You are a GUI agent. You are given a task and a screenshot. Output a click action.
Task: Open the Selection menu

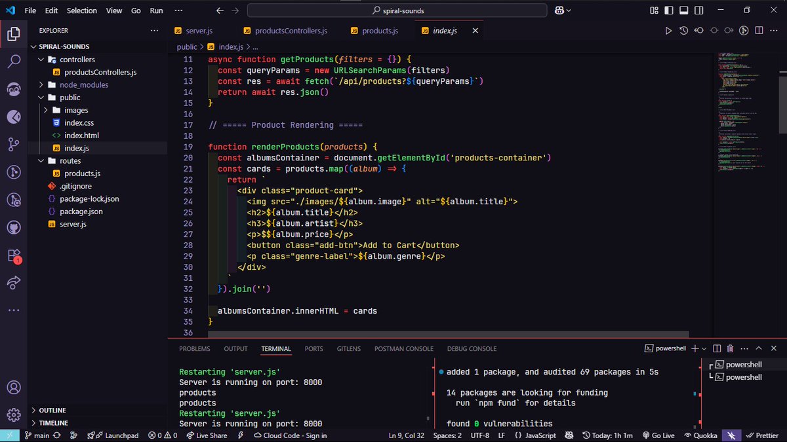click(81, 10)
